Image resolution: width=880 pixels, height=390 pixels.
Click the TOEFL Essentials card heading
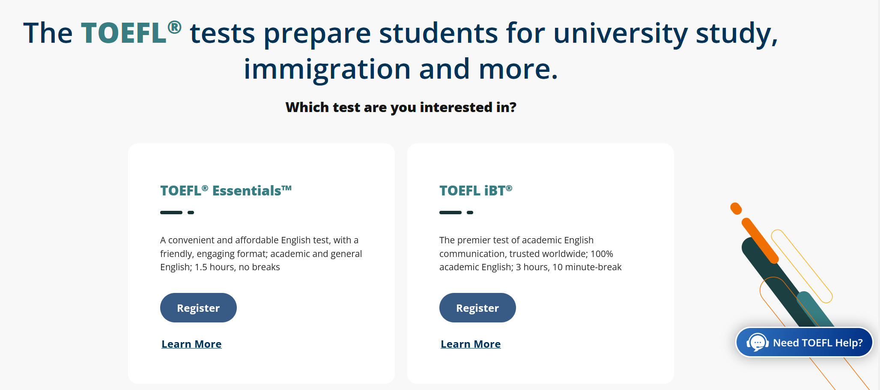pyautogui.click(x=226, y=190)
